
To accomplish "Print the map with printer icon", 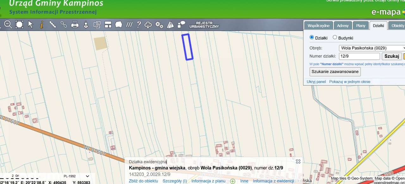I will click(75, 24).
